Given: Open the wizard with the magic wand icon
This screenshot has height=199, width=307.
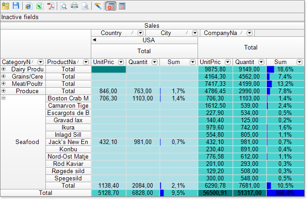Looking at the screenshot, I should click(98, 6).
